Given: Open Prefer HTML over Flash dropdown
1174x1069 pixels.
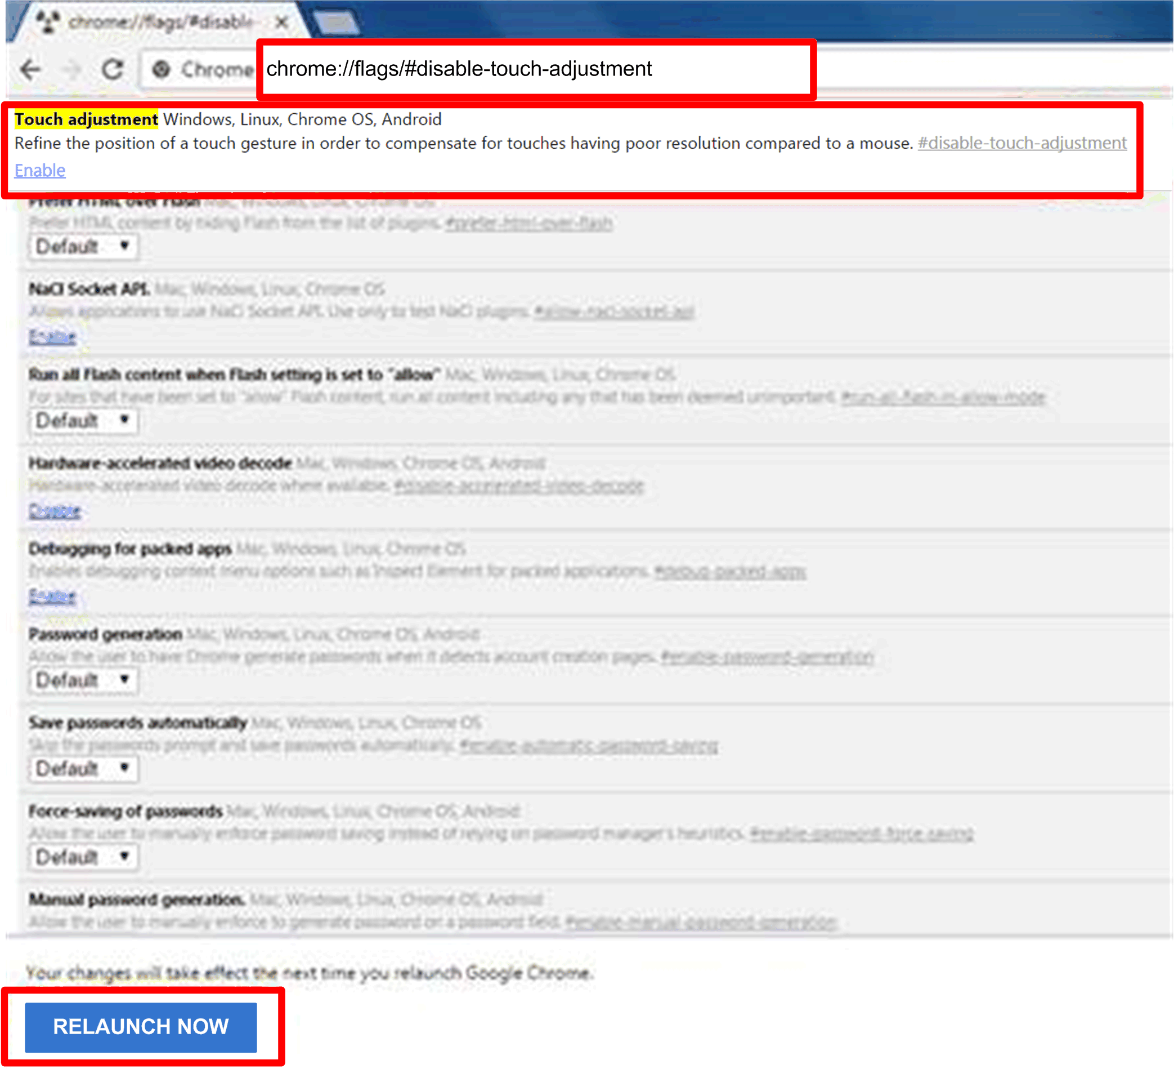Looking at the screenshot, I should pos(83,247).
